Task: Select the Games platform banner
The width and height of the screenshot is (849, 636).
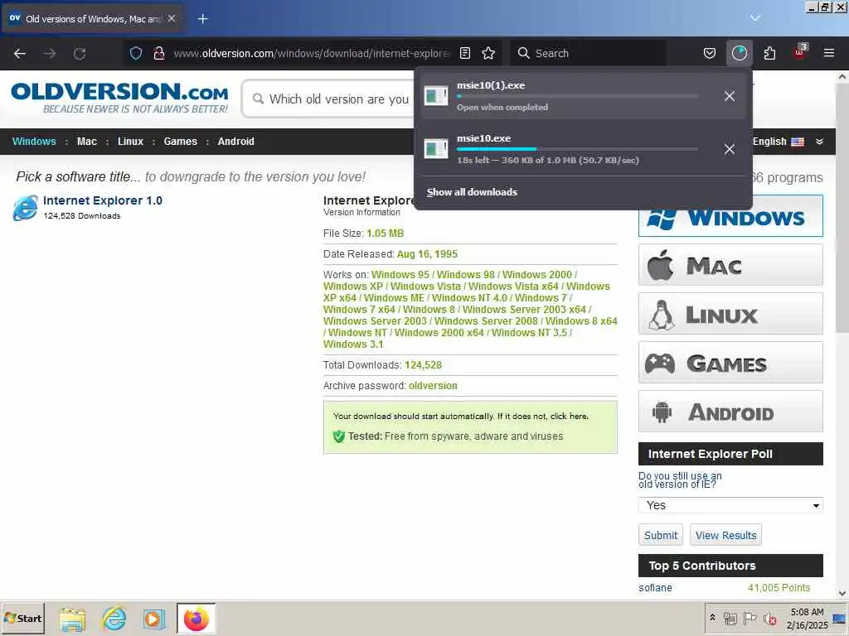Action: point(730,363)
